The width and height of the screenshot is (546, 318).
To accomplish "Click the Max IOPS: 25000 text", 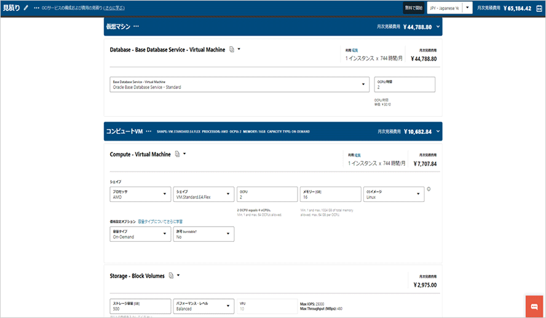I will 312,304.
